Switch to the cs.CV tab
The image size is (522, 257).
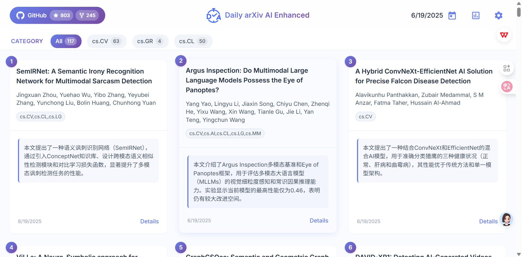(107, 41)
